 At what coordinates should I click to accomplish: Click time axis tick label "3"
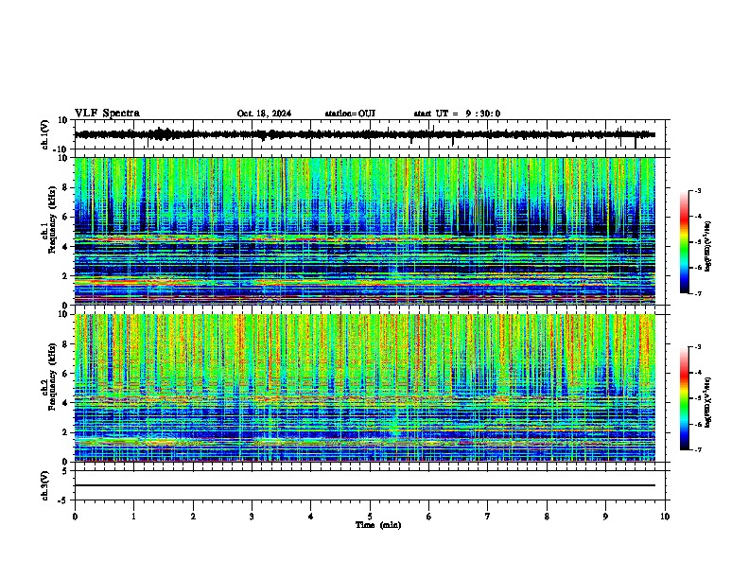252,517
